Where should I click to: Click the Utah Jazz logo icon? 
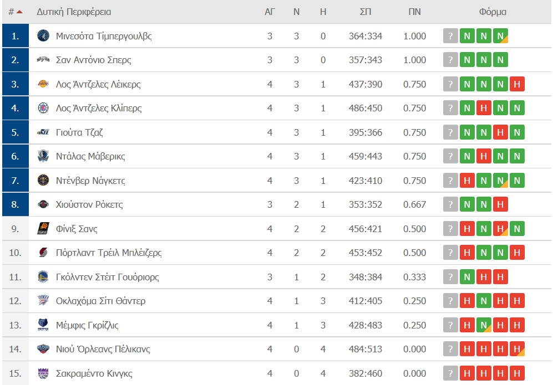point(43,132)
